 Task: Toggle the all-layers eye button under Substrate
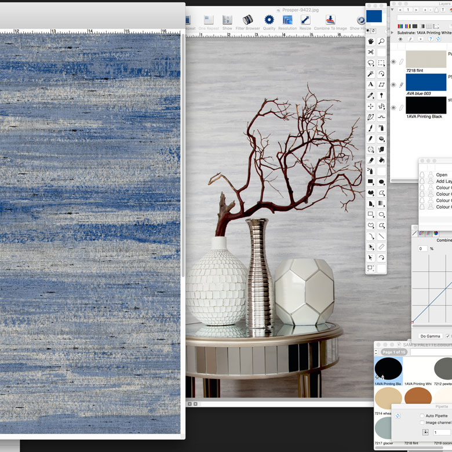click(400, 39)
